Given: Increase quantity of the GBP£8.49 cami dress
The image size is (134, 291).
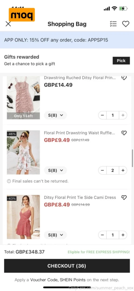Looking at the screenshot, I should [x=123, y=235].
